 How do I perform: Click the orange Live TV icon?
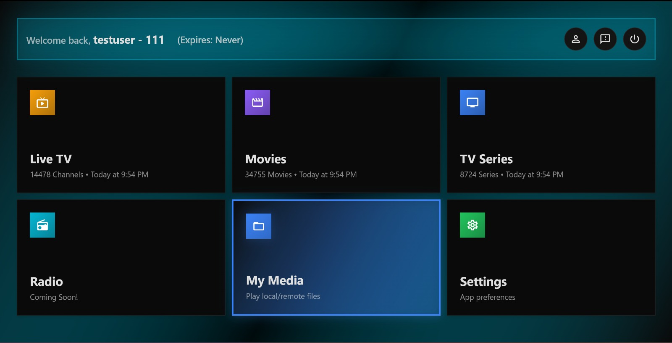point(42,103)
